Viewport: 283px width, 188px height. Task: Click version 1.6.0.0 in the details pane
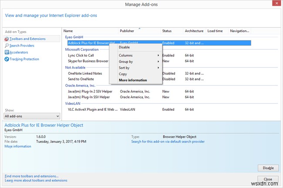(41, 137)
